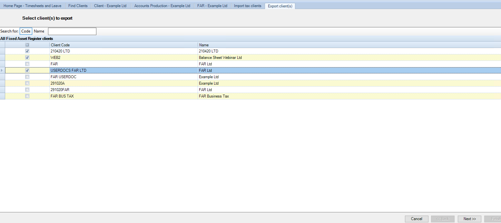Select the client code 'FAR USERDOC'

point(64,77)
